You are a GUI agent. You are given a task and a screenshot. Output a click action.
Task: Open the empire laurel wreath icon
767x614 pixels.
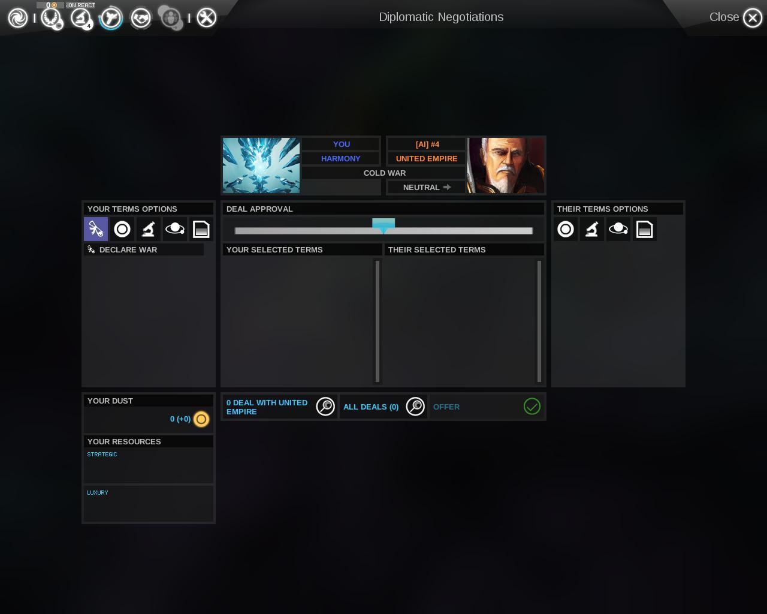51,18
